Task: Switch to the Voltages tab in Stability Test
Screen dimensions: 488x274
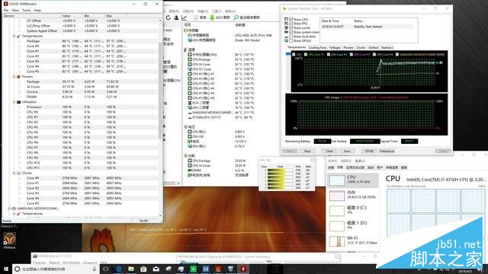Action: click(335, 47)
